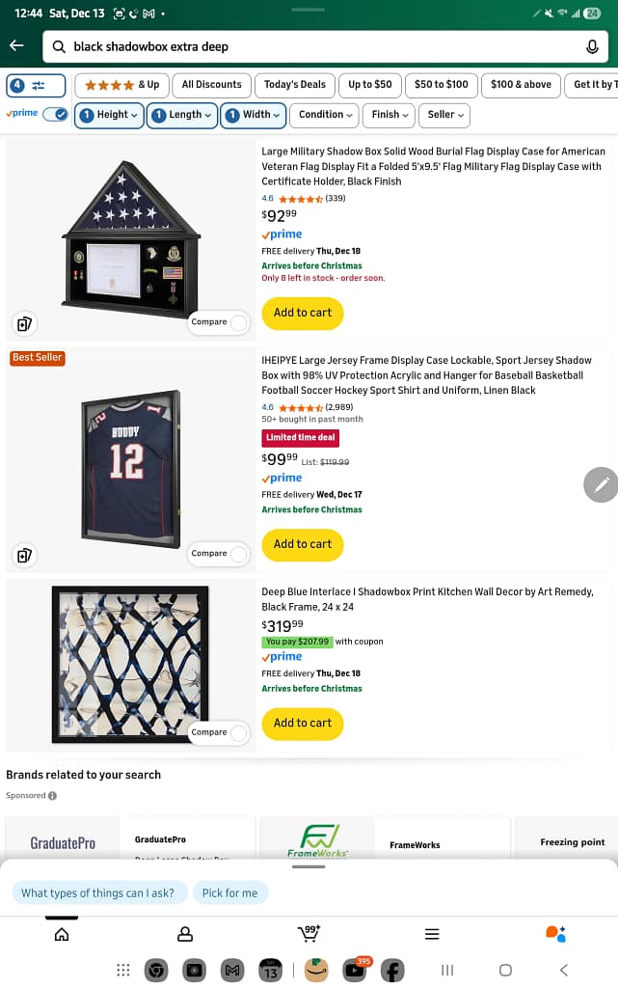The width and height of the screenshot is (618, 988).
Task: Select the Up to $50 price chip
Action: (x=370, y=85)
